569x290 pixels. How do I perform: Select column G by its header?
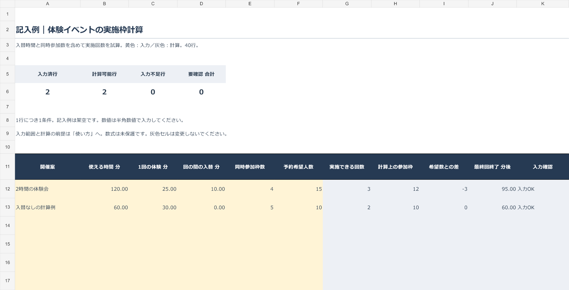pos(347,4)
